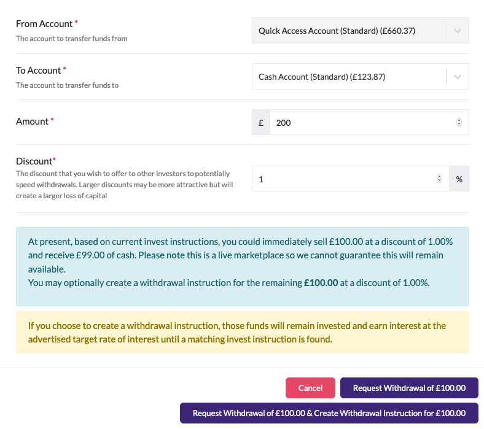This screenshot has height=429, width=484.
Task: Click the Amount field label
Action: pyautogui.click(x=32, y=122)
